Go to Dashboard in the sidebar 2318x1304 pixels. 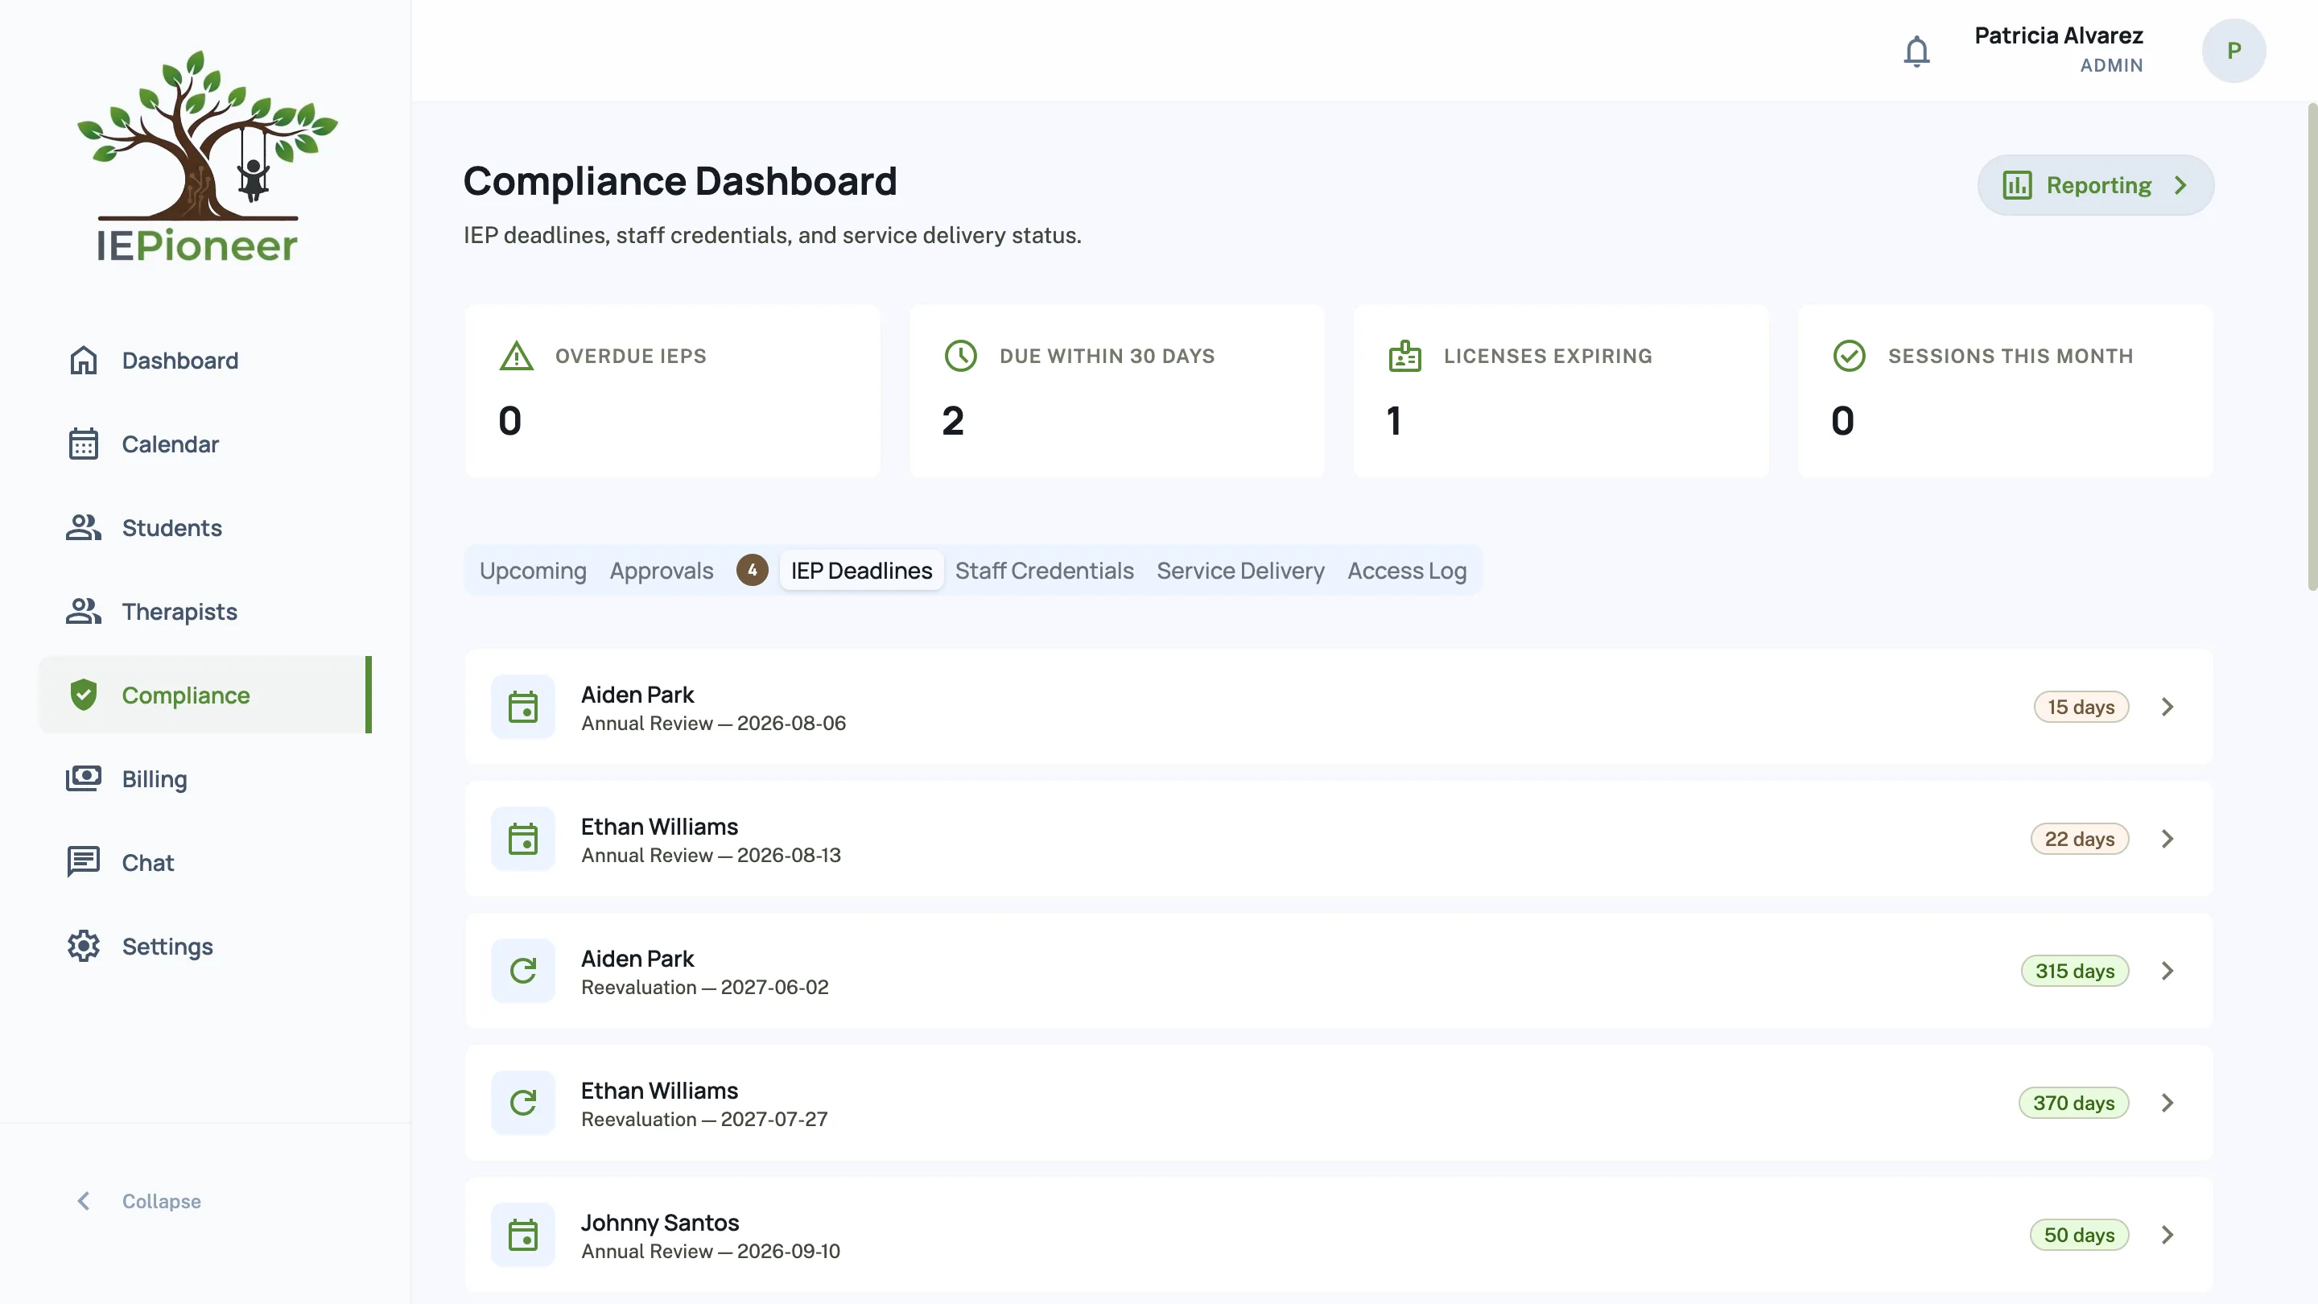[205, 360]
